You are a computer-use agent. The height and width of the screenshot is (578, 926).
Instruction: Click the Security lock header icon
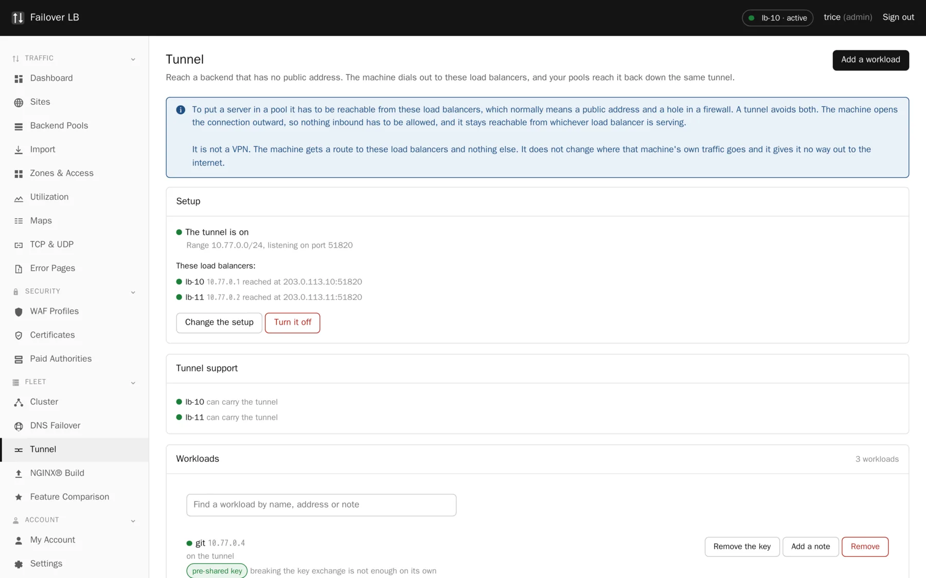pos(16,292)
